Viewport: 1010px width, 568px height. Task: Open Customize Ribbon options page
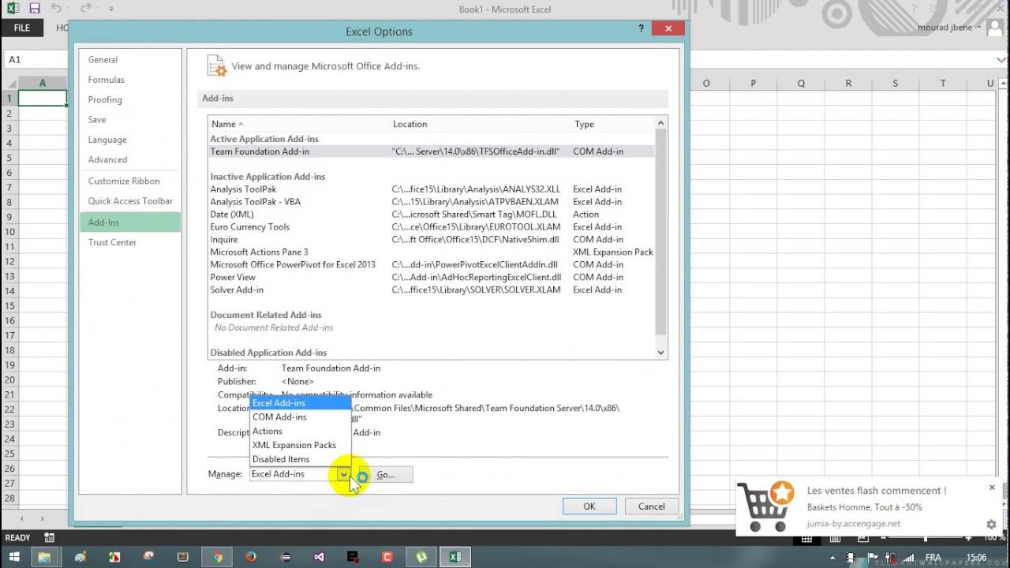tap(129, 181)
